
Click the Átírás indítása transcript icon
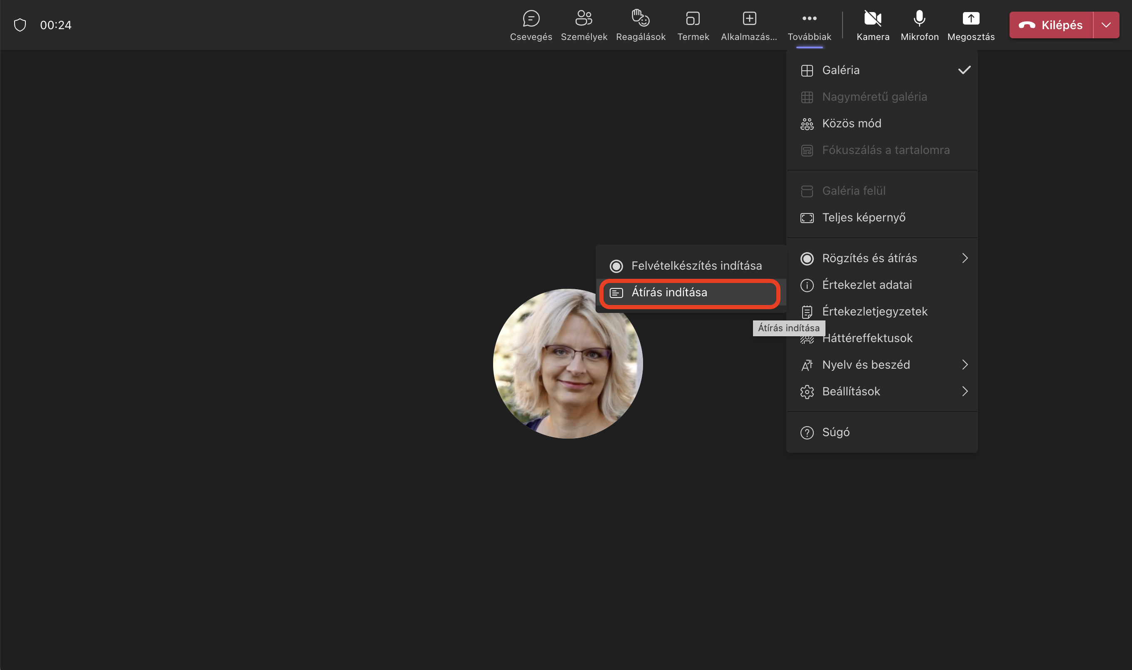tap(616, 293)
